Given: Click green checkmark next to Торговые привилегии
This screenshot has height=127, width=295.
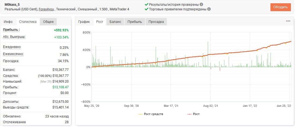Looking at the screenshot, I should click(147, 9).
